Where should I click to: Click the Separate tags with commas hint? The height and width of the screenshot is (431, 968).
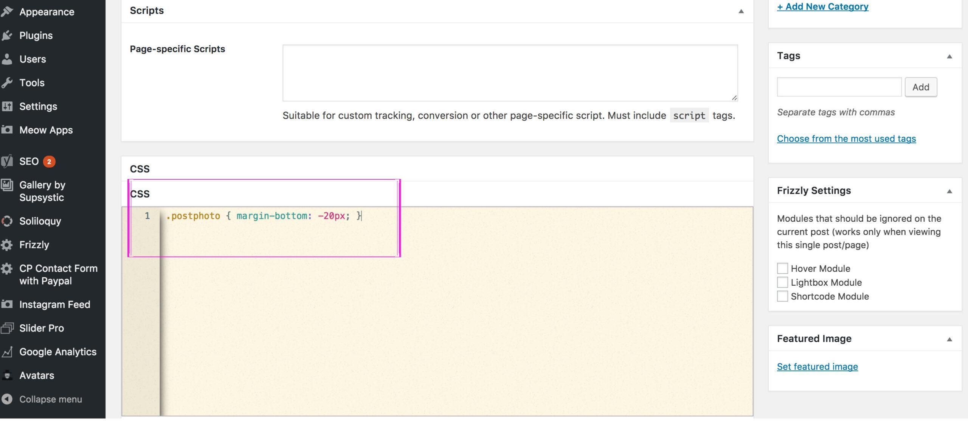click(x=836, y=112)
